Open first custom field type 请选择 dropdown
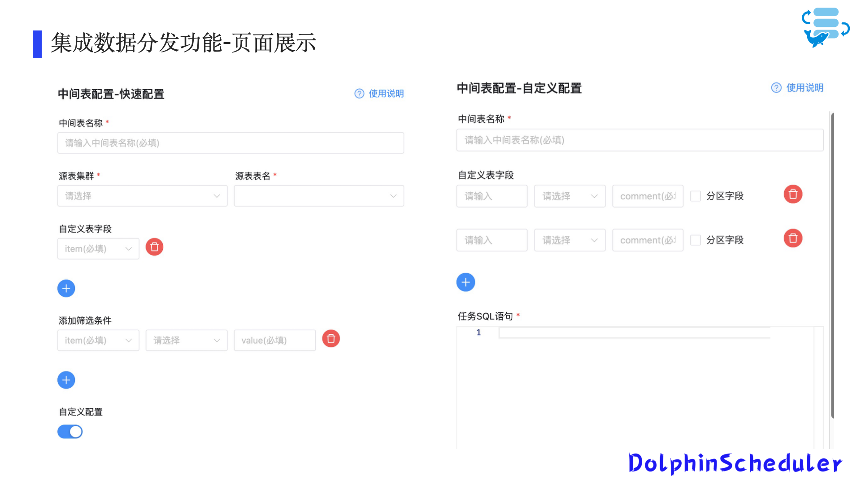The height and width of the screenshot is (484, 861). (570, 196)
